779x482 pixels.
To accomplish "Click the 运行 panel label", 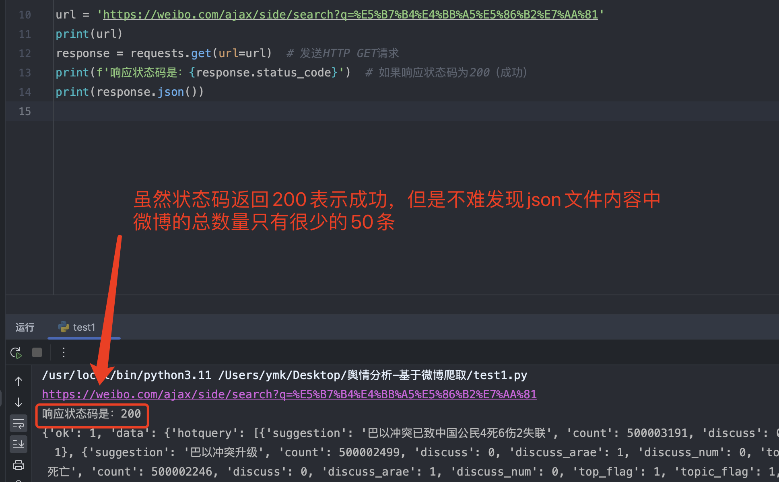I will [25, 328].
